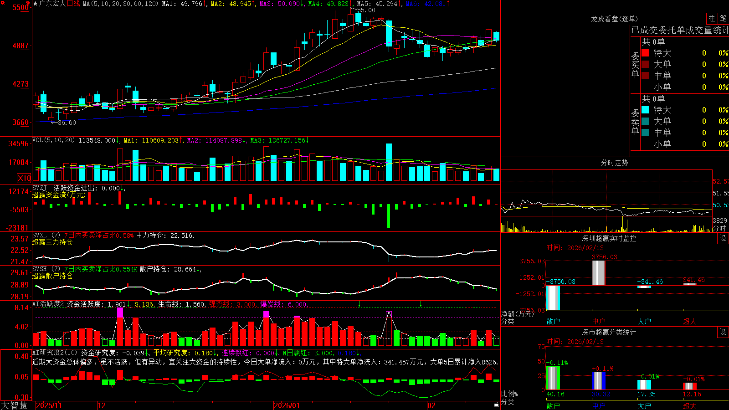Open the SVZJ indicator label
Viewport: 729px width, 410px height.
pos(40,188)
